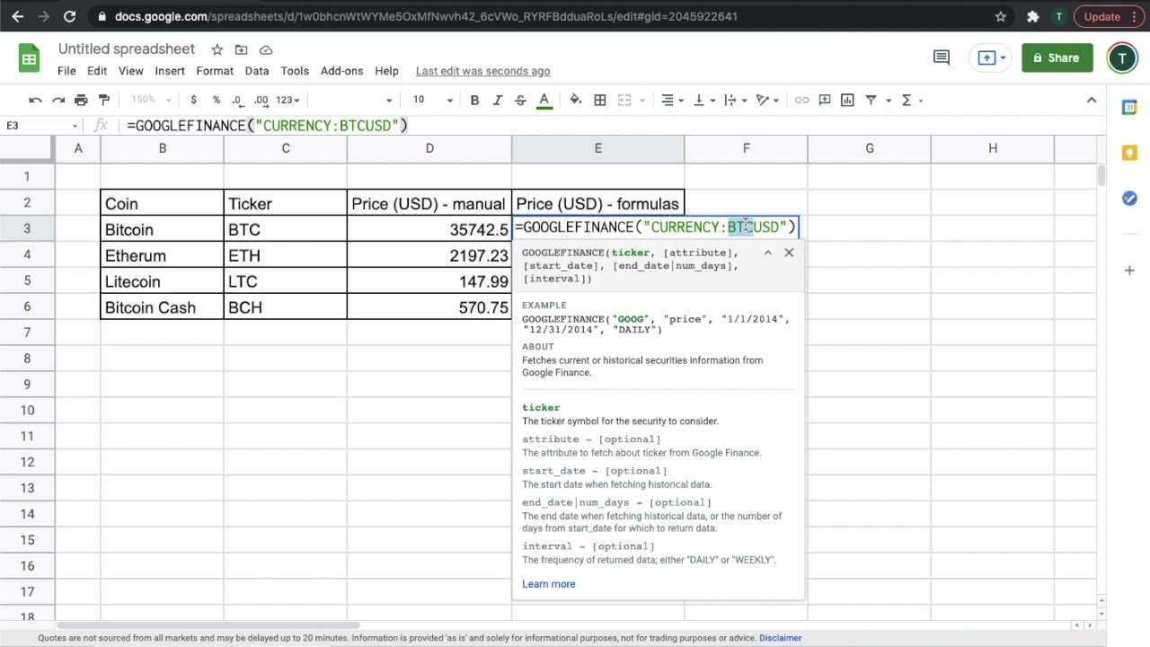
Task: Click the Name box showing E3
Action: (42, 126)
